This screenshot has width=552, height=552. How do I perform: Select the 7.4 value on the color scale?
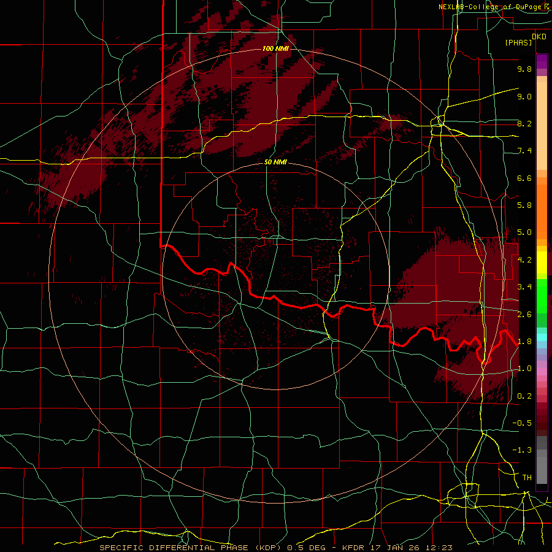[x=524, y=151]
